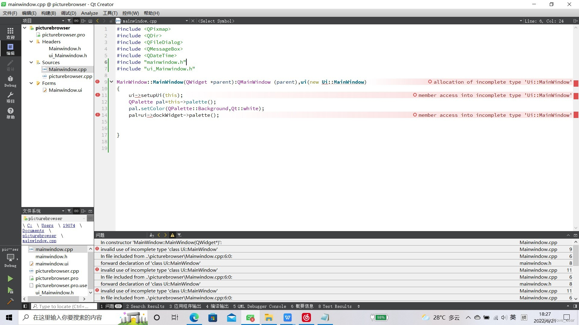
Task: Switch to the 2 Search Results tab
Action: (x=145, y=306)
